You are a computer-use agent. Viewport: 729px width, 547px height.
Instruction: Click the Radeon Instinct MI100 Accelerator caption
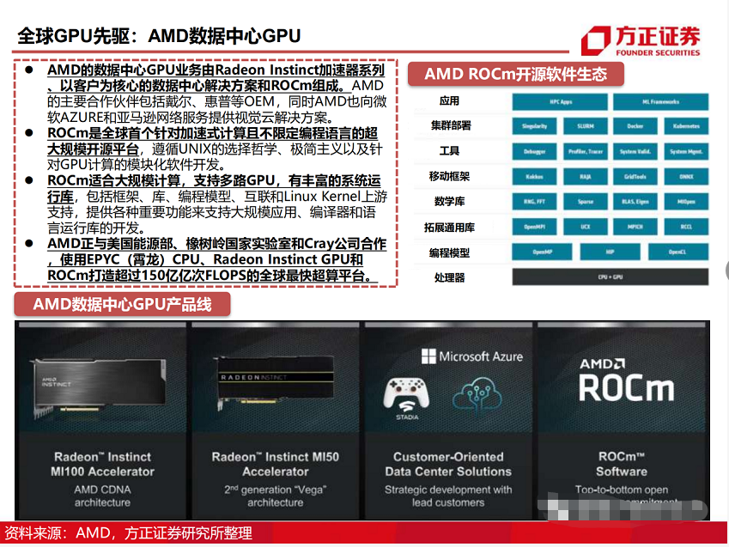(103, 465)
